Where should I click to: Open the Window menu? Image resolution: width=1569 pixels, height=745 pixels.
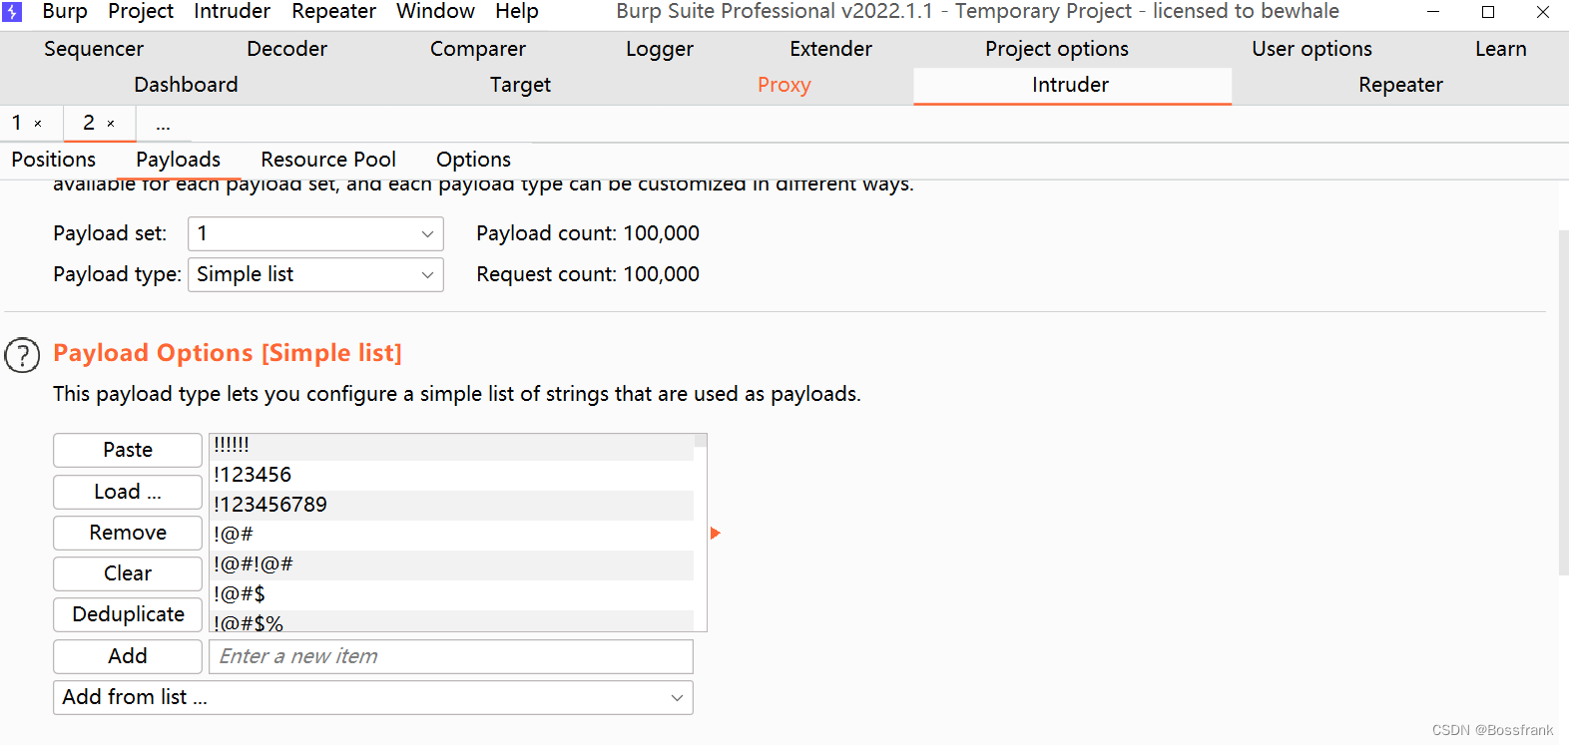point(435,12)
